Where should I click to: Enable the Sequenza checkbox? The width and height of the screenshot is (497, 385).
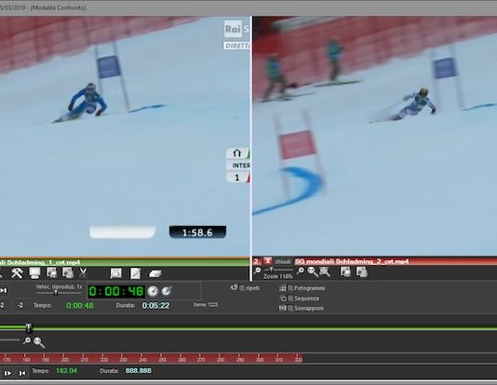[x=290, y=299]
